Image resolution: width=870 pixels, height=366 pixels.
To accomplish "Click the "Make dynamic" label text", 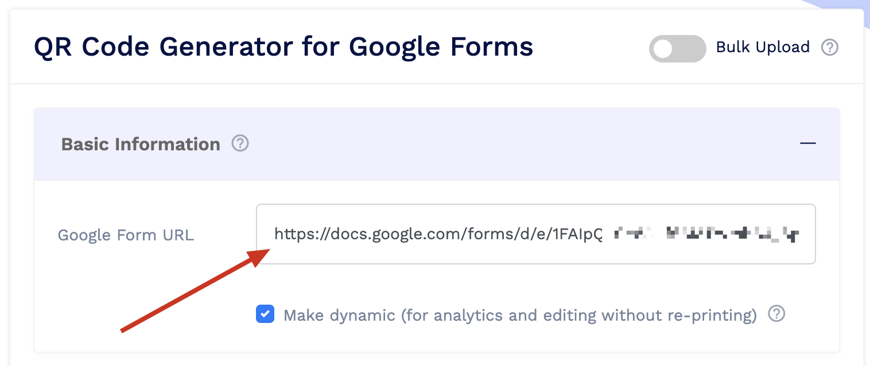I will click(339, 315).
